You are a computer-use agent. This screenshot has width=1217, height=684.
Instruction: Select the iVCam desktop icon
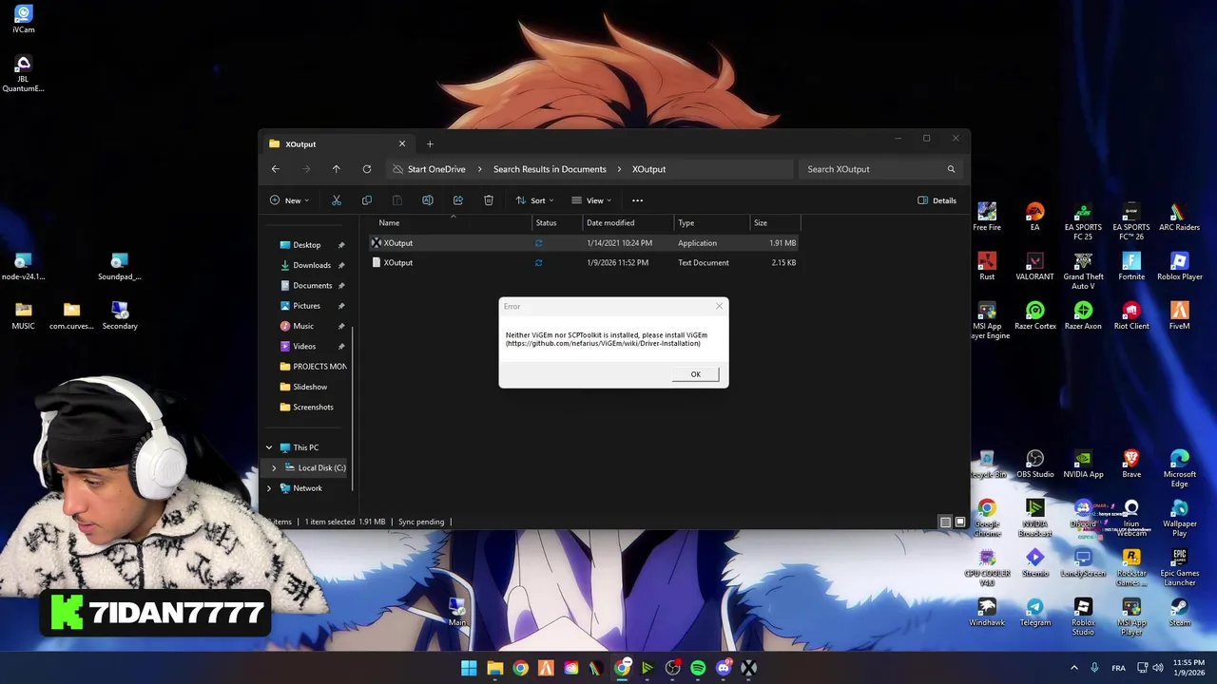pos(23,19)
